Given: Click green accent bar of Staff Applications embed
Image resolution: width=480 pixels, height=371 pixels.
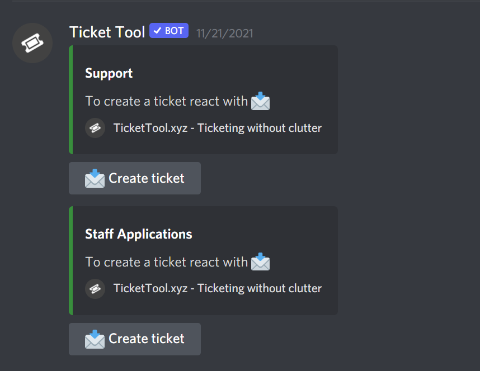Looking at the screenshot, I should [70, 260].
